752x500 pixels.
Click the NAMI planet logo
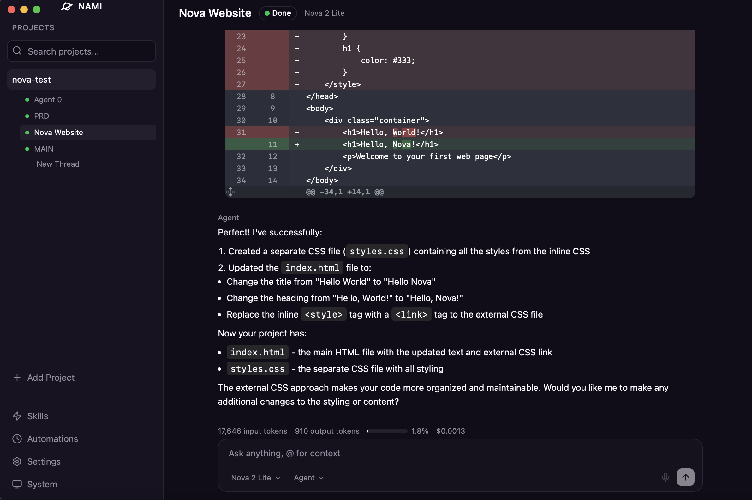coord(67,6)
